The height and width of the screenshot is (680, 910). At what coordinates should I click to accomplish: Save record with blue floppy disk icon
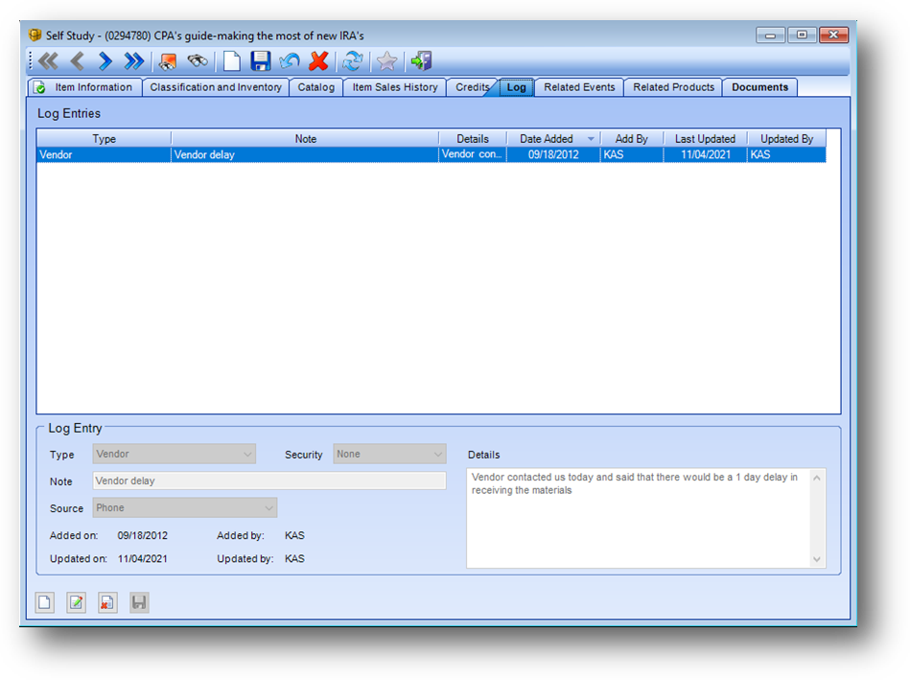tap(260, 61)
